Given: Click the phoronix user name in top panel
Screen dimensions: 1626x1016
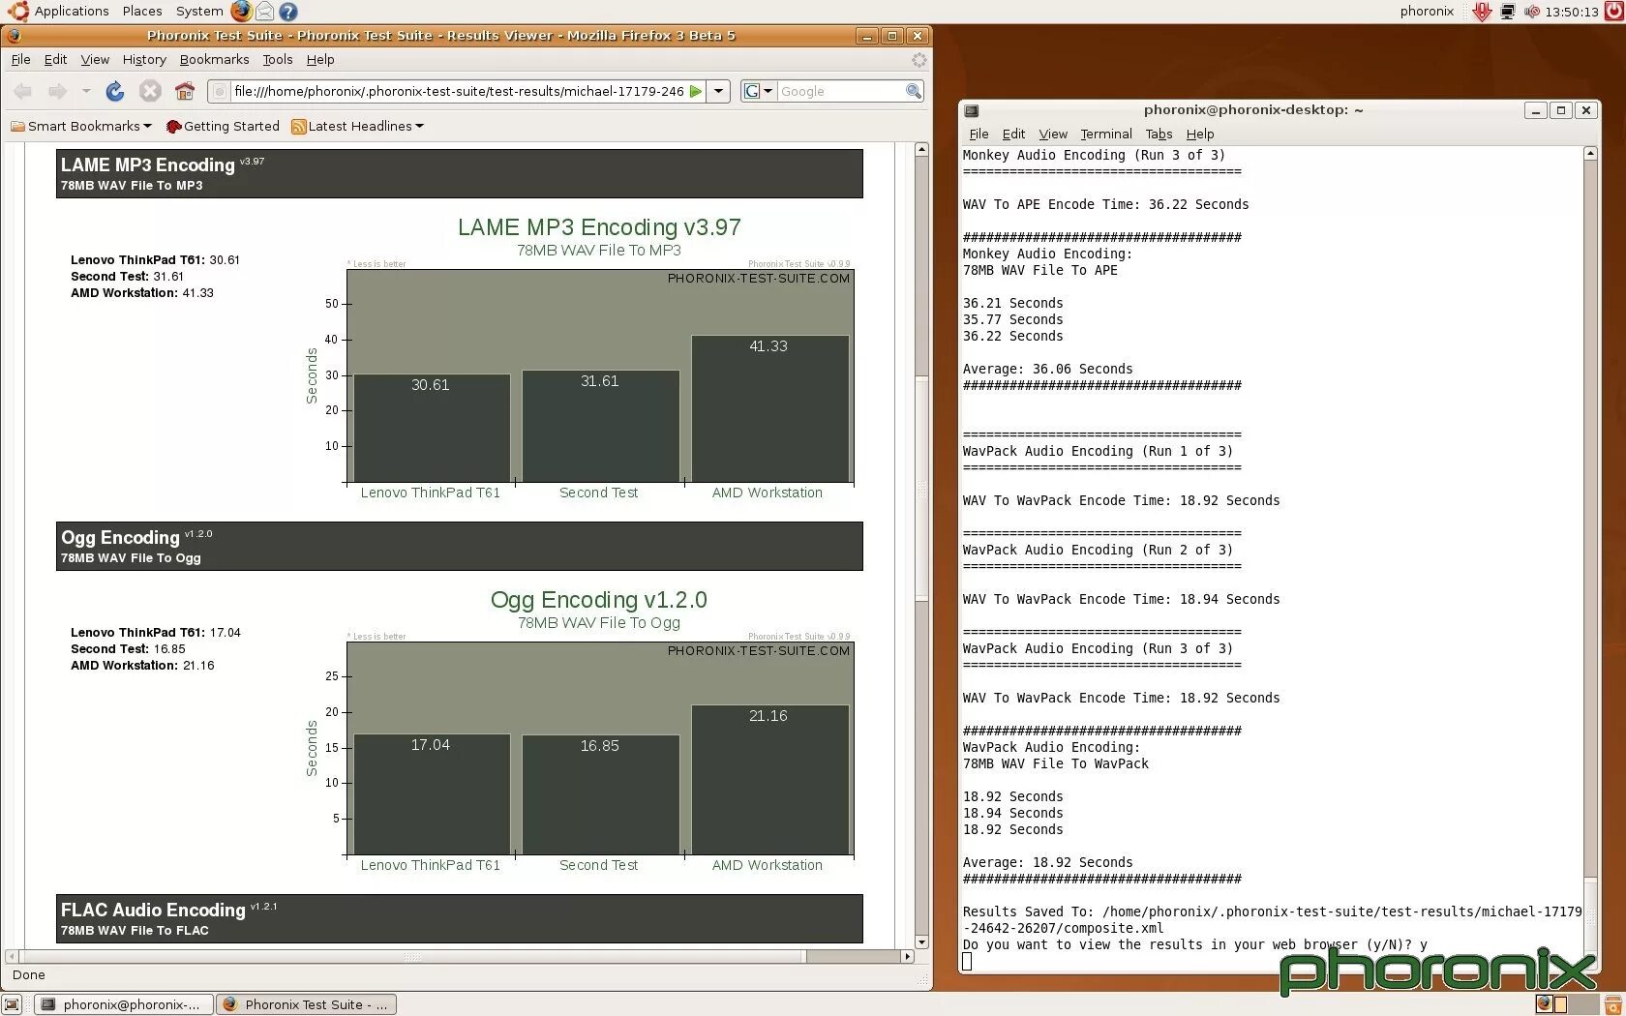Looking at the screenshot, I should 1427,12.
